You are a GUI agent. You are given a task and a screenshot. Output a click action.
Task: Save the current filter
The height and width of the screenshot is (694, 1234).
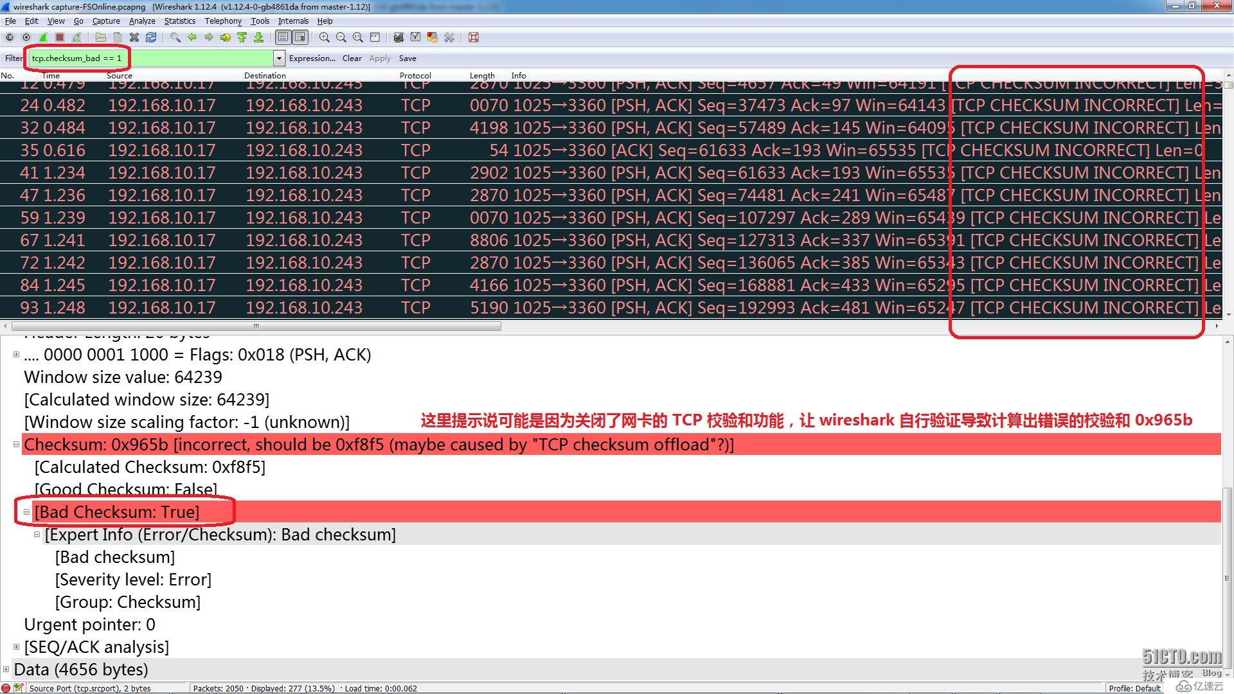click(x=407, y=58)
